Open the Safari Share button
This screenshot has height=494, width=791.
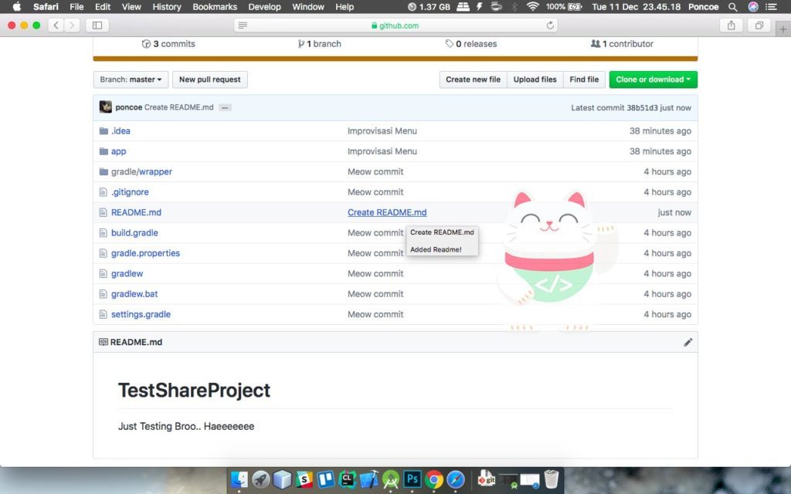[x=731, y=25]
